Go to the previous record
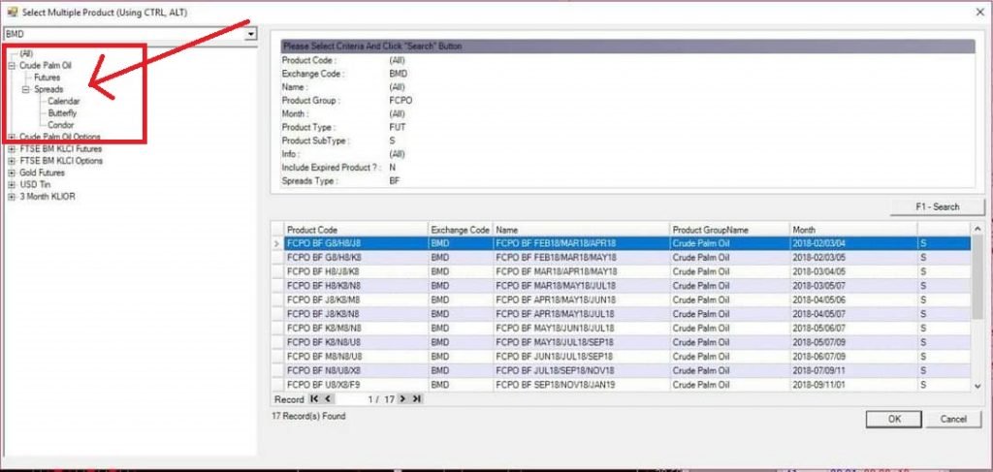Image resolution: width=993 pixels, height=472 pixels. click(328, 399)
